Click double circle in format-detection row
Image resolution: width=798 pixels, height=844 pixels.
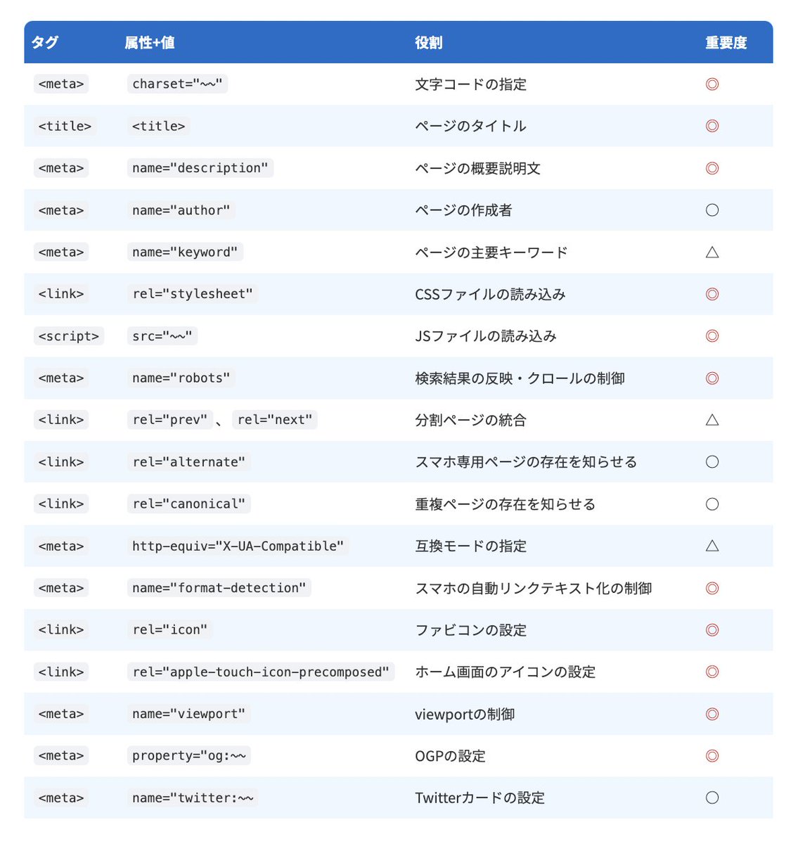[x=712, y=588]
